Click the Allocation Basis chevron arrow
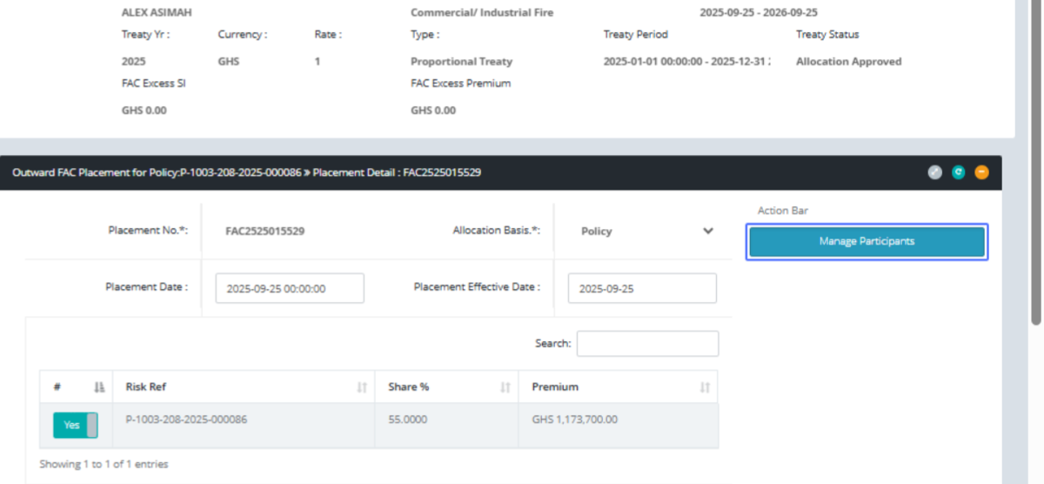 tap(708, 232)
